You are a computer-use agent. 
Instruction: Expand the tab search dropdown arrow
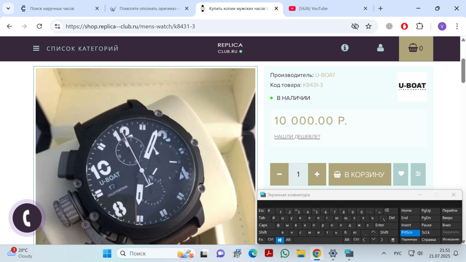[8, 8]
